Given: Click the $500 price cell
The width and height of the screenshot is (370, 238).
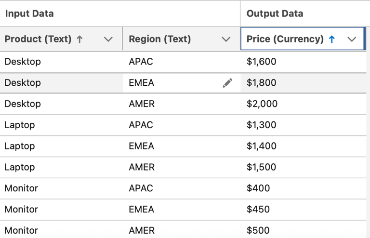Looking at the screenshot, I should point(258,230).
